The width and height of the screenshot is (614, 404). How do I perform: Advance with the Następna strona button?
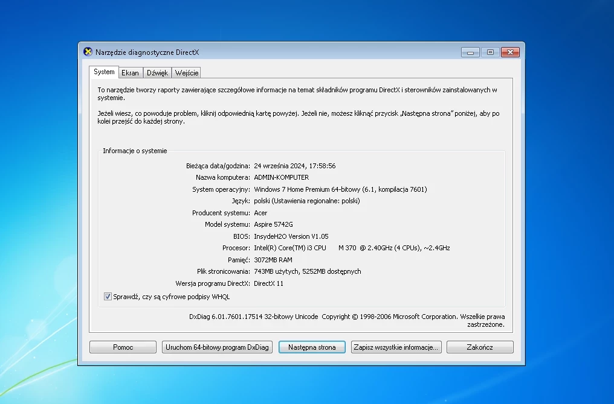(312, 347)
